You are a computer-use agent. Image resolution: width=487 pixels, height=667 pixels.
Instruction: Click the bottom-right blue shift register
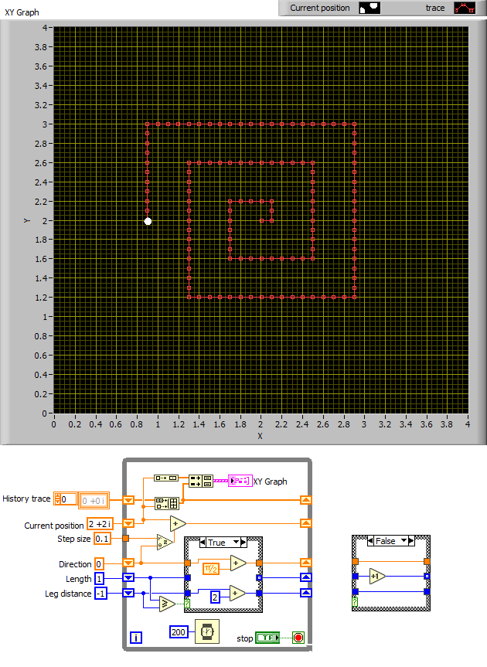[x=306, y=593]
